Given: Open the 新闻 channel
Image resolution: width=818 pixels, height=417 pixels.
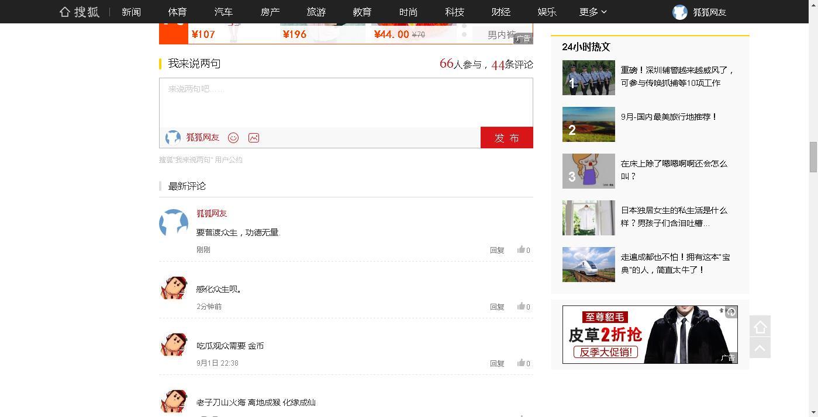Looking at the screenshot, I should [x=131, y=12].
